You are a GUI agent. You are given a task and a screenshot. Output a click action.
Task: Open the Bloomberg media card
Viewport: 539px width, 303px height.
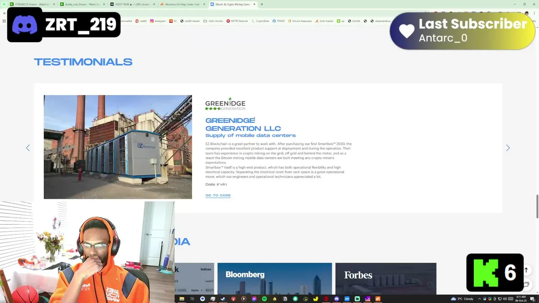pyautogui.click(x=275, y=279)
